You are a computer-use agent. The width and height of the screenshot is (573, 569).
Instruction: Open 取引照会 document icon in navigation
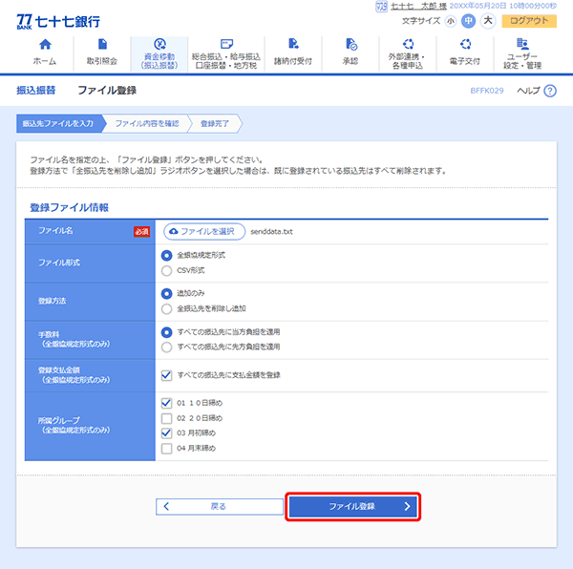pyautogui.click(x=102, y=45)
